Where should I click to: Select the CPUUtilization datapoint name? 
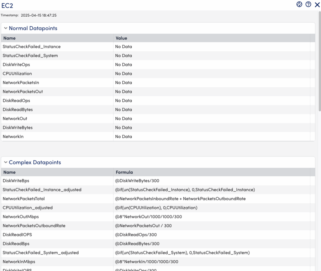pyautogui.click(x=17, y=74)
